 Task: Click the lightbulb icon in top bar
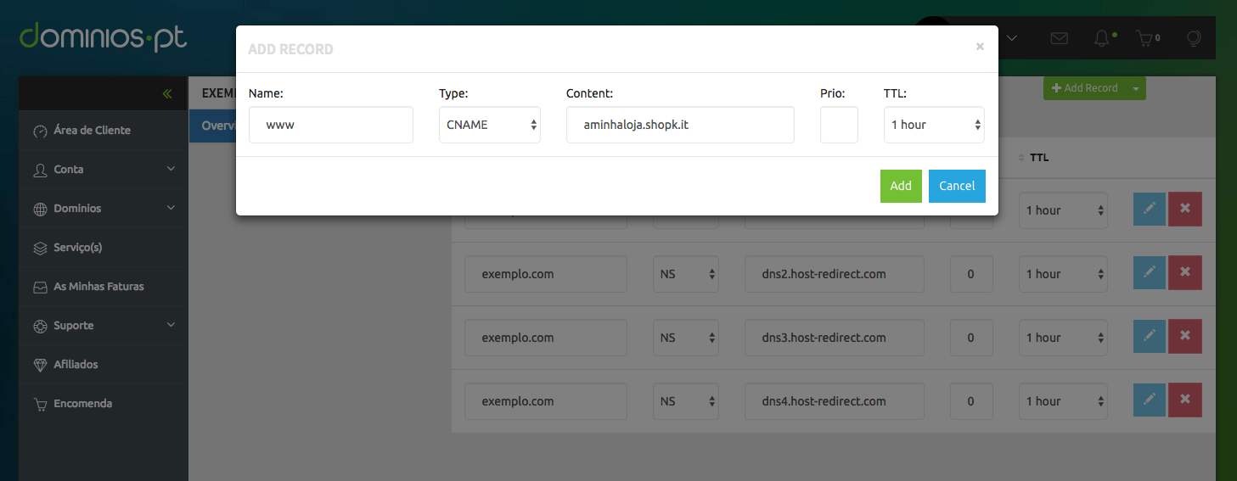point(1193,38)
